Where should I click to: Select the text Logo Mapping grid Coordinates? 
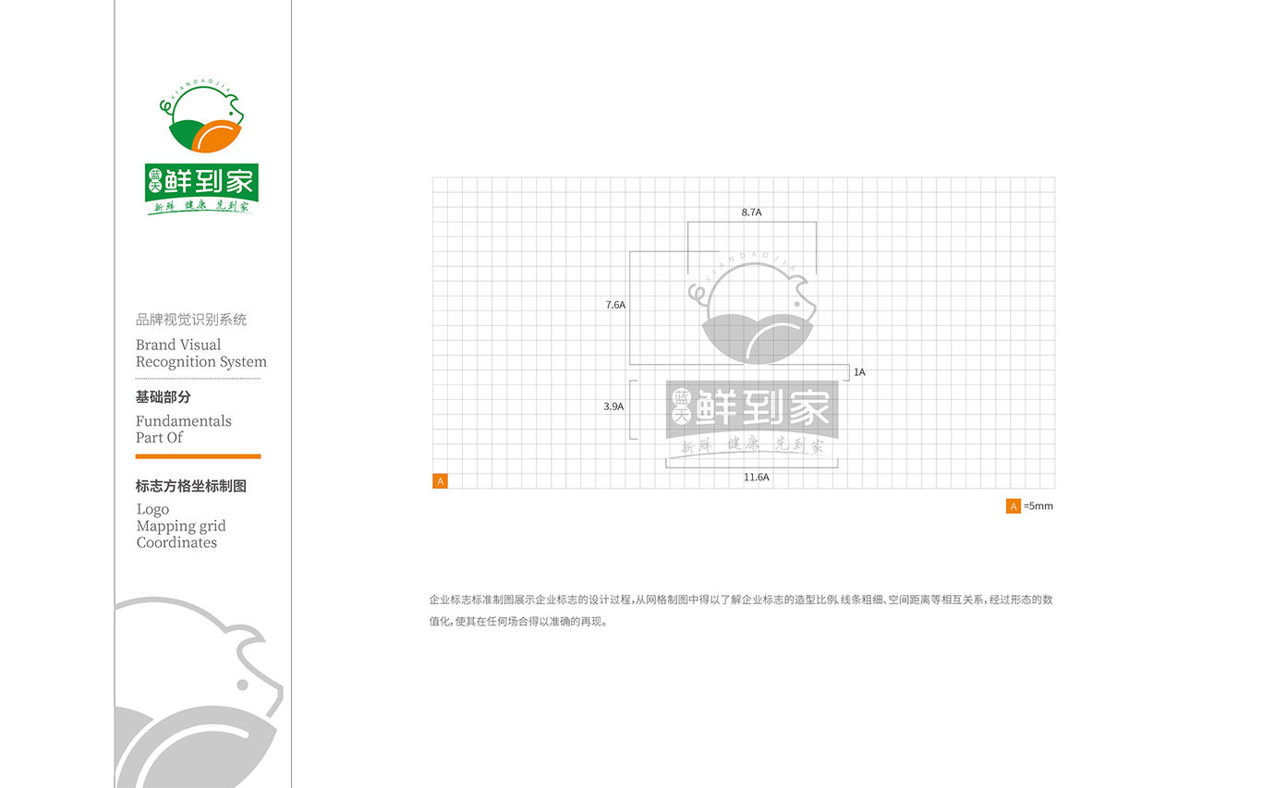pos(181,526)
